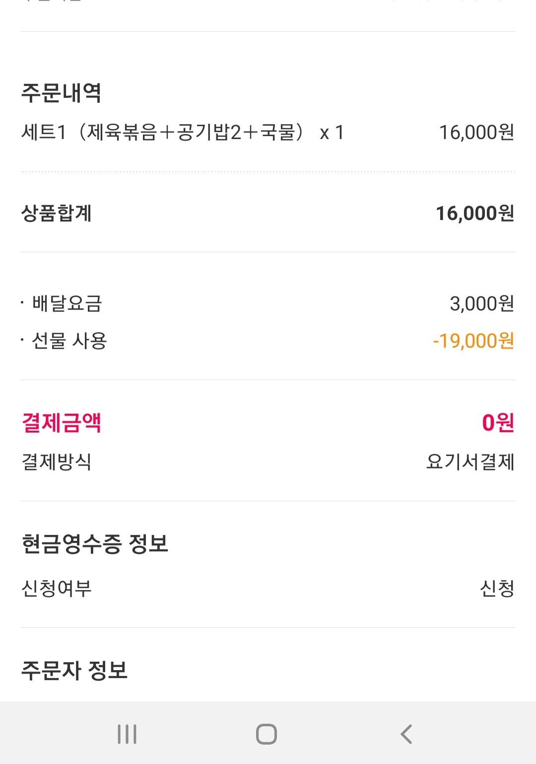This screenshot has width=536, height=764.
Task: Tap the 요기서결제 payment method value
Action: pos(470,462)
